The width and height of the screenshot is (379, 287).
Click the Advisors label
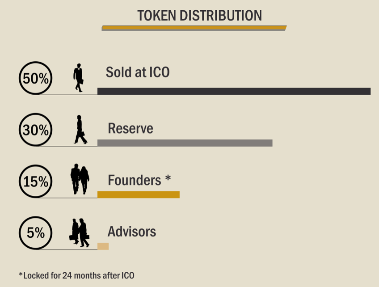pos(132,232)
